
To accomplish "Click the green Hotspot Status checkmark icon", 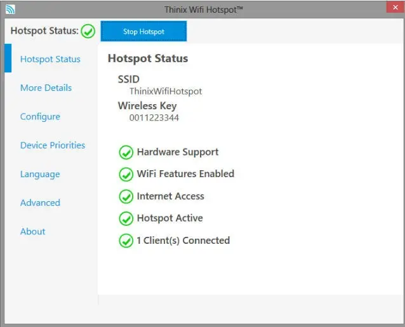I will [x=88, y=31].
